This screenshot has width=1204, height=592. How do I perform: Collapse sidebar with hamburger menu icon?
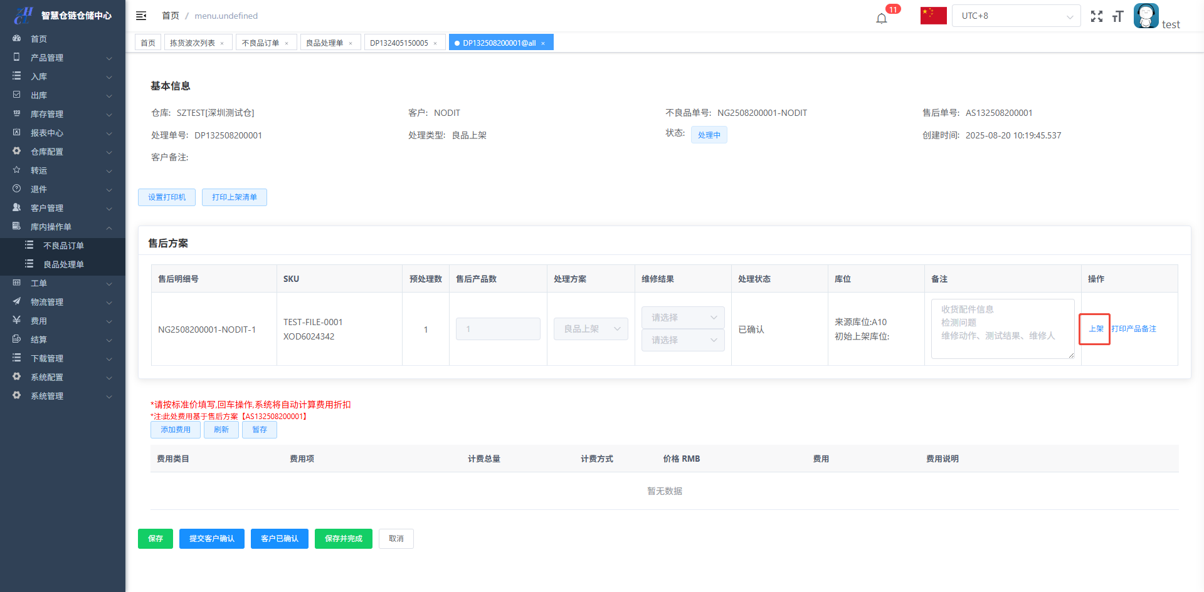(x=141, y=16)
